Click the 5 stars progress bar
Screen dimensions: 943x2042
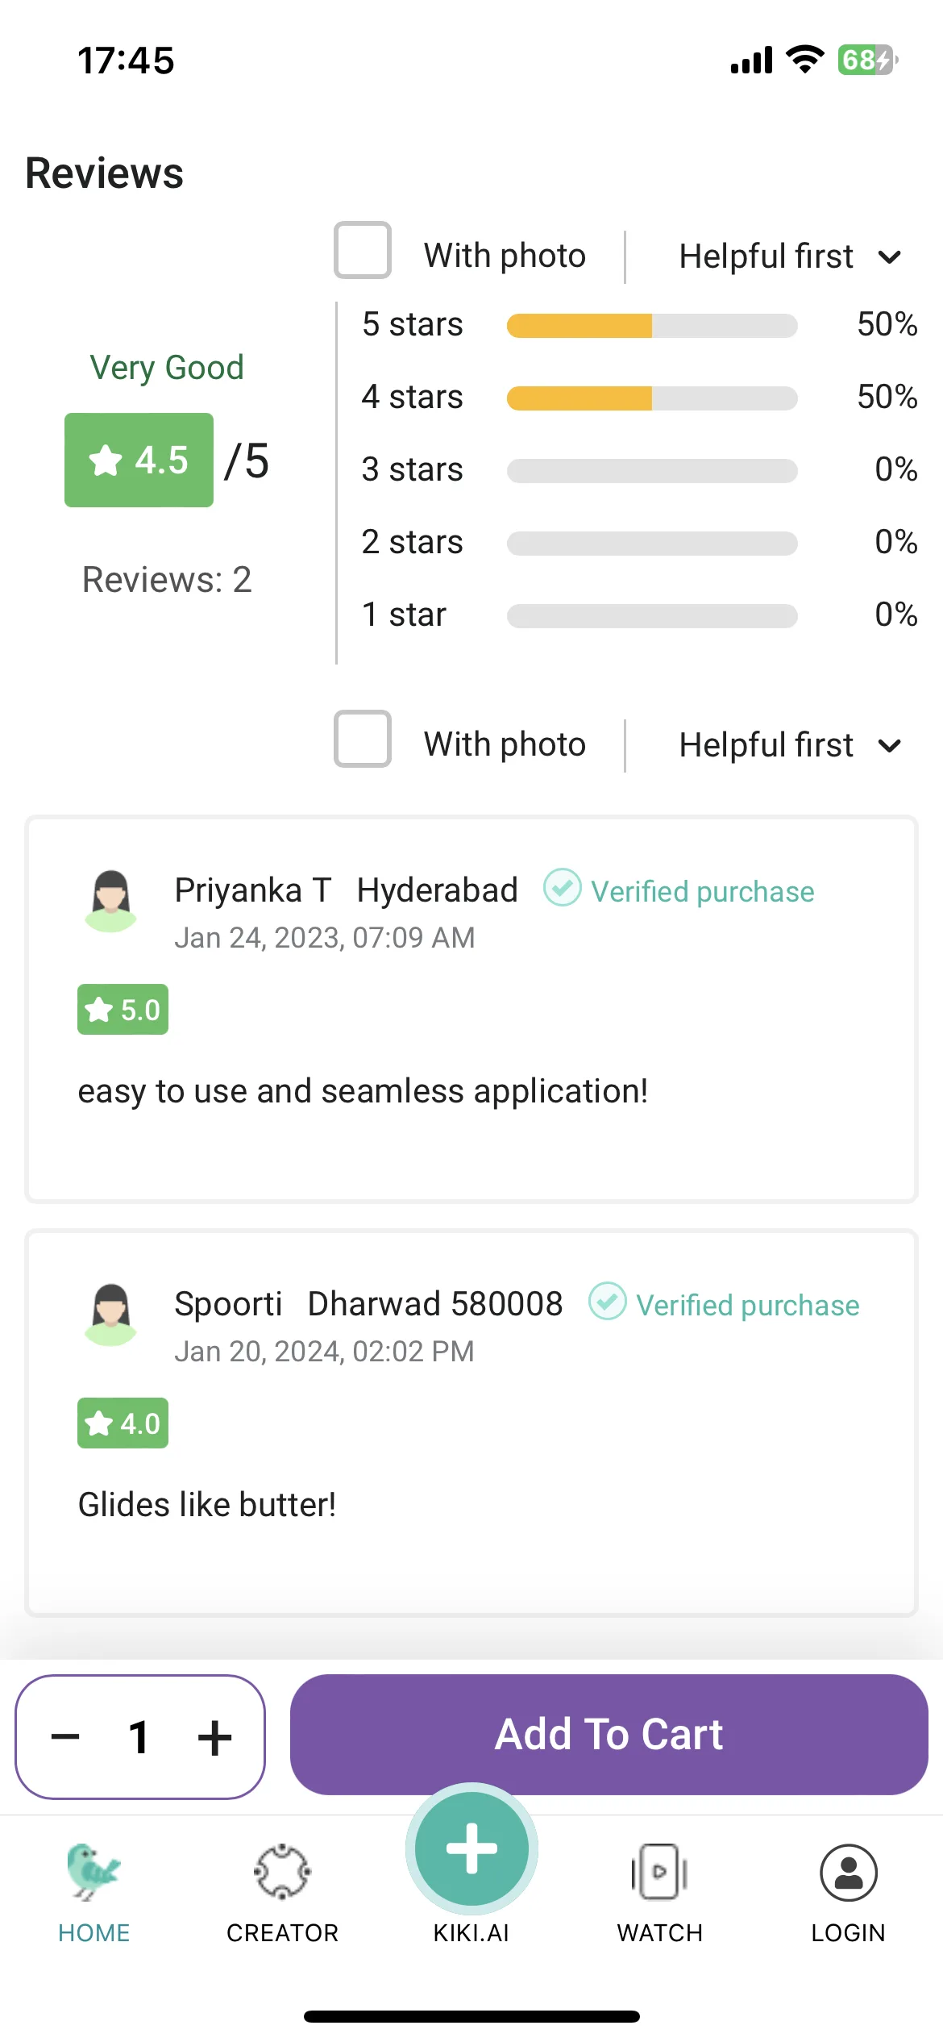tap(652, 326)
